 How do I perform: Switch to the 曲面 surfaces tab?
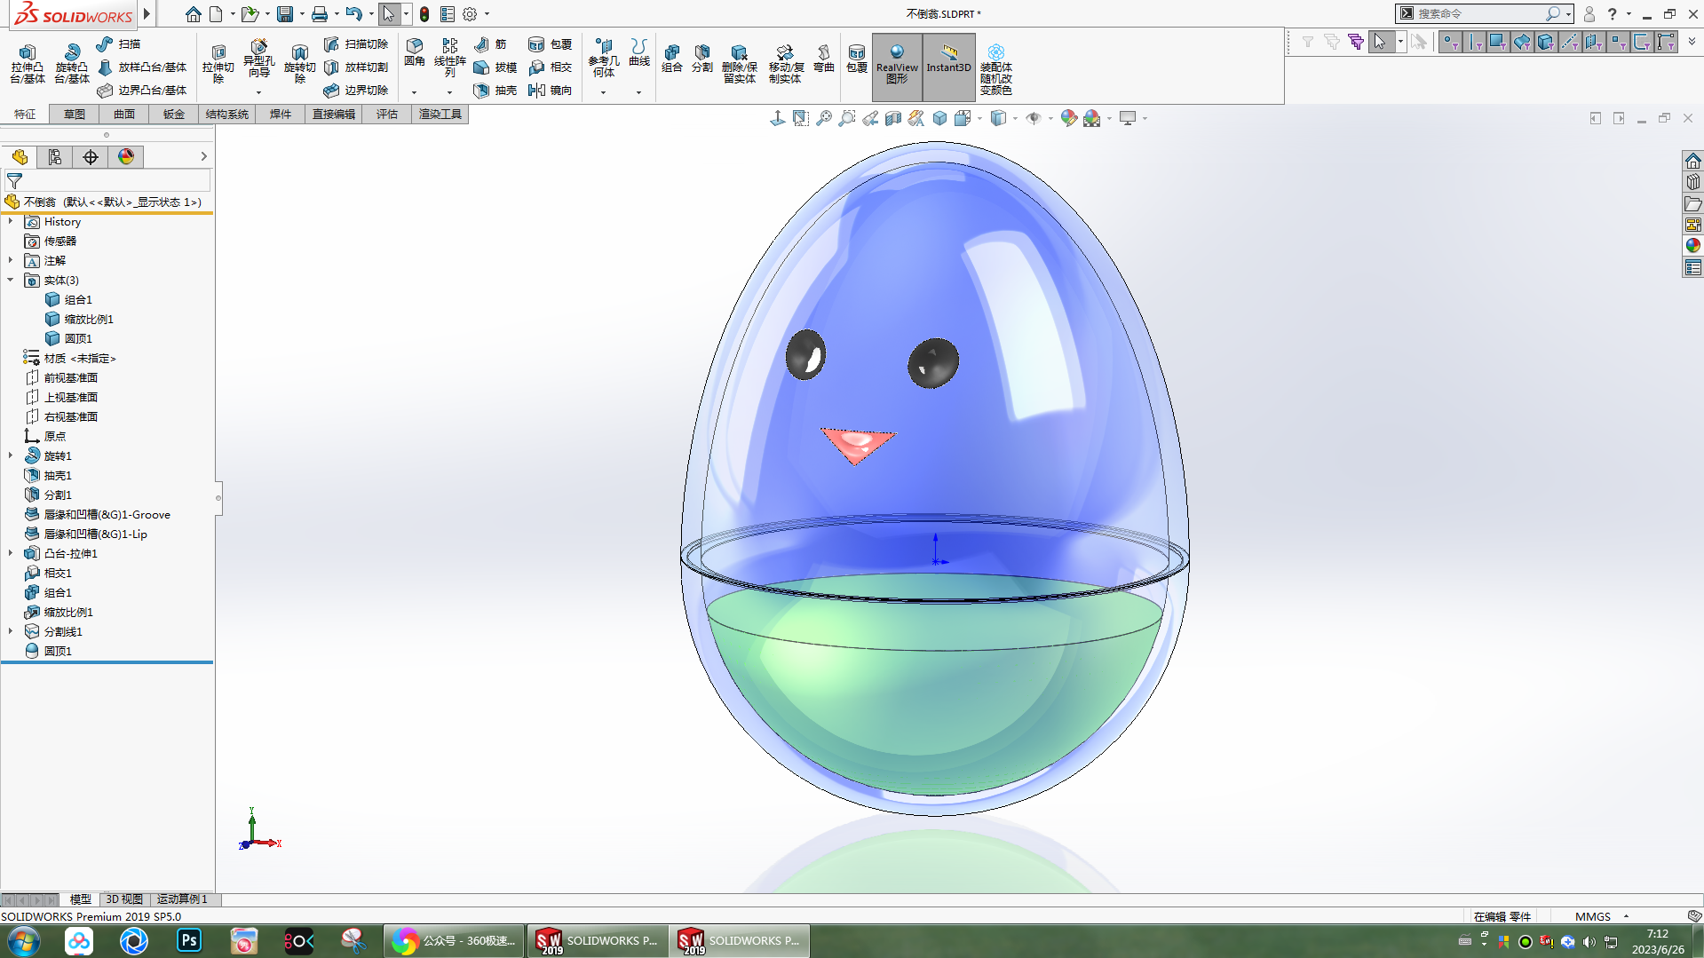click(124, 114)
